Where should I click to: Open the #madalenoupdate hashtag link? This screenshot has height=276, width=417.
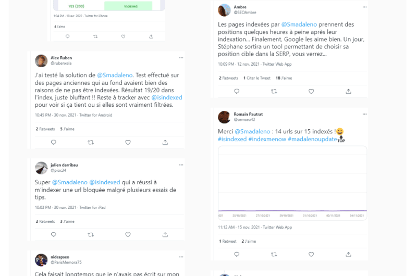[312, 139]
